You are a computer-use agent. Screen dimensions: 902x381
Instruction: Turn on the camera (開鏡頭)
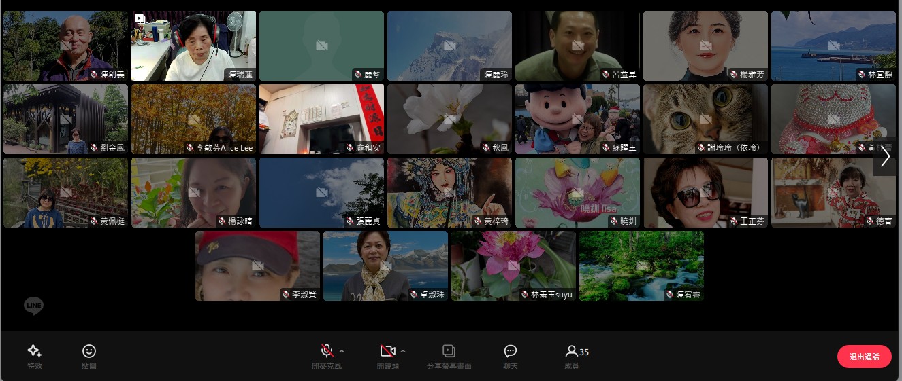(387, 351)
